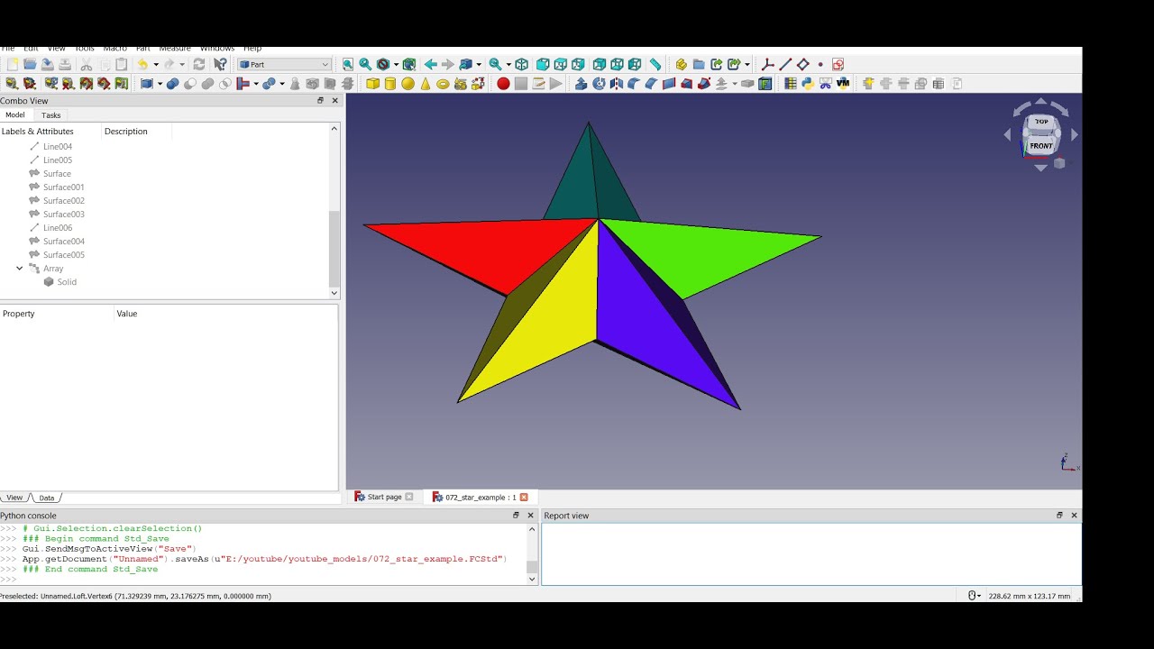
Task: Create a torus primitive
Action: pyautogui.click(x=443, y=84)
